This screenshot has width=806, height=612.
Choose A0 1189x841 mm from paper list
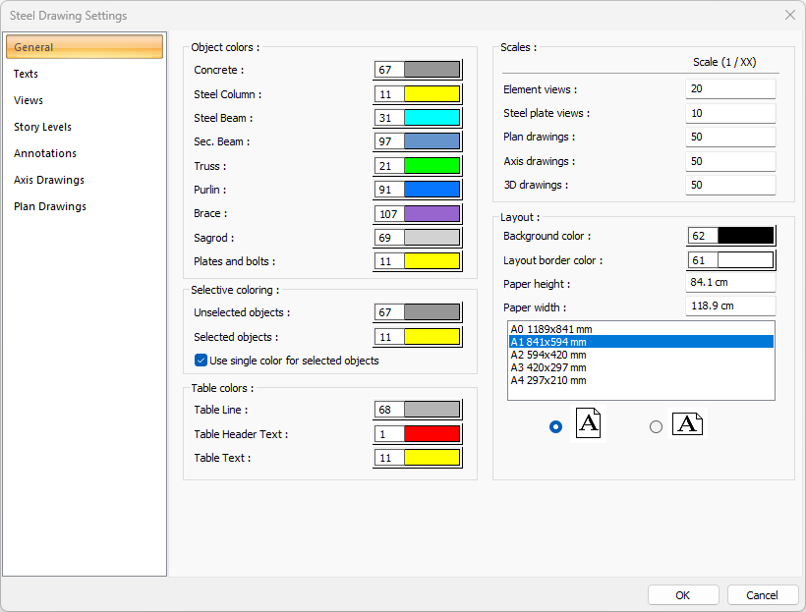coord(550,329)
